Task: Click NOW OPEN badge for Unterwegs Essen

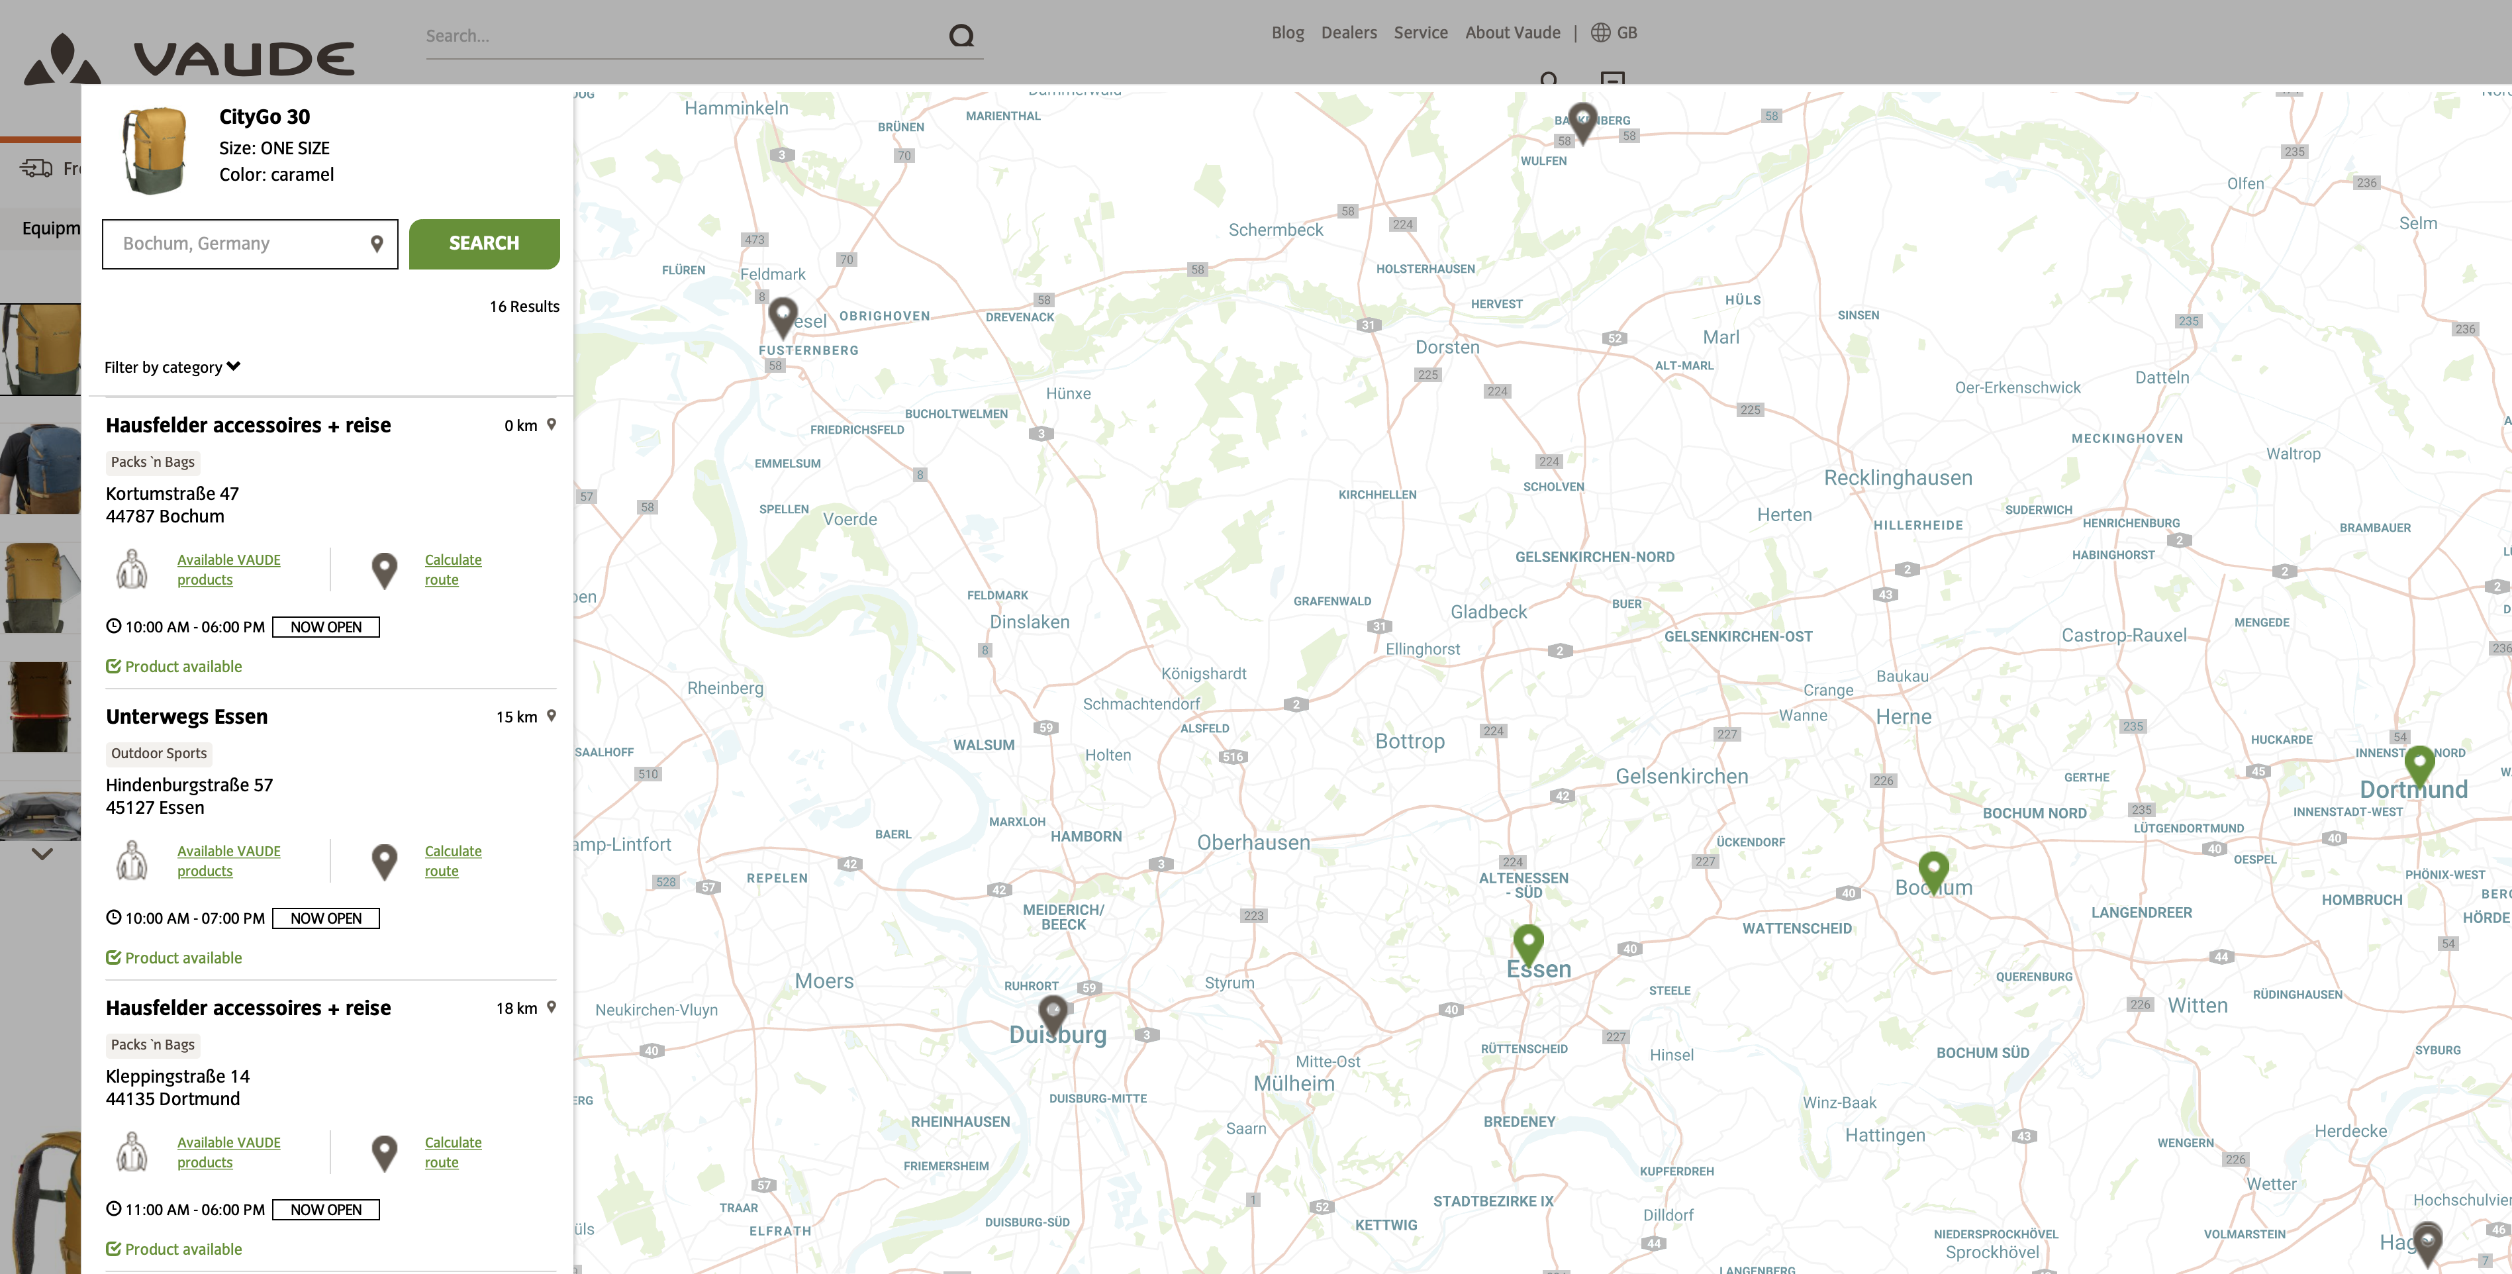Action: (326, 918)
